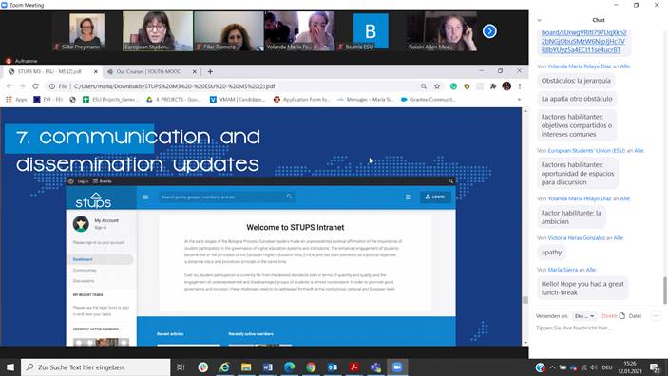Open Chrome extensions puzzle icon
The width and height of the screenshot is (668, 376).
tap(493, 86)
